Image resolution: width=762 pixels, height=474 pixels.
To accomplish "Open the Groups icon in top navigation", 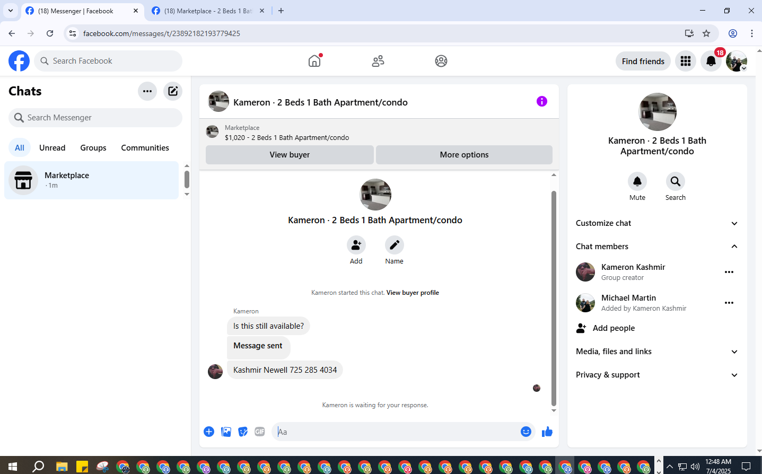I will click(441, 61).
